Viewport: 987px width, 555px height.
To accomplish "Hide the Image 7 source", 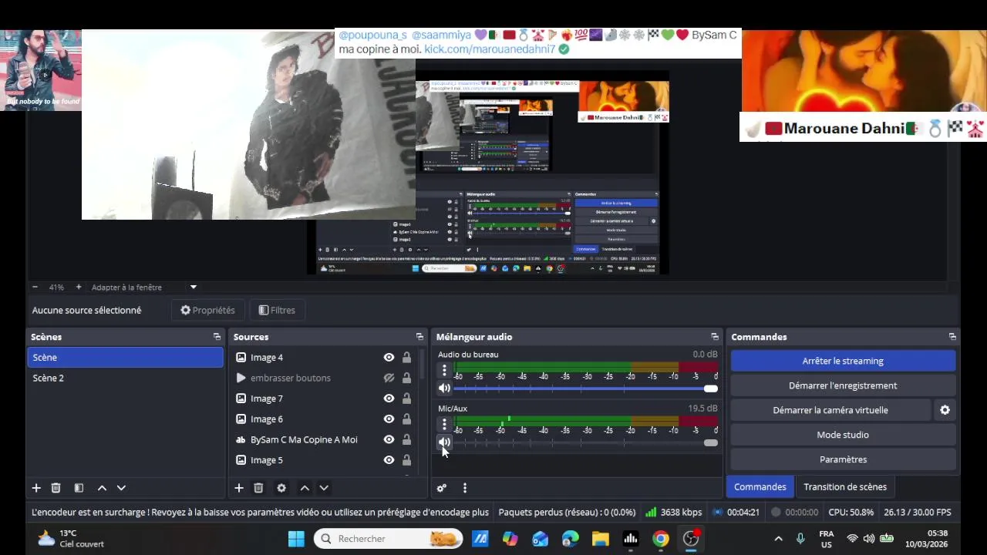I will click(389, 399).
